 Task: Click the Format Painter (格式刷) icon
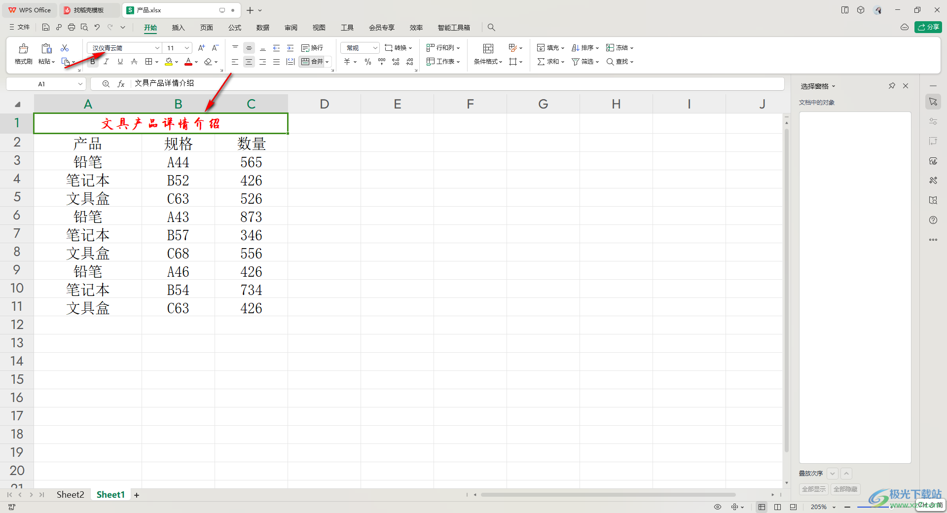[x=23, y=48]
